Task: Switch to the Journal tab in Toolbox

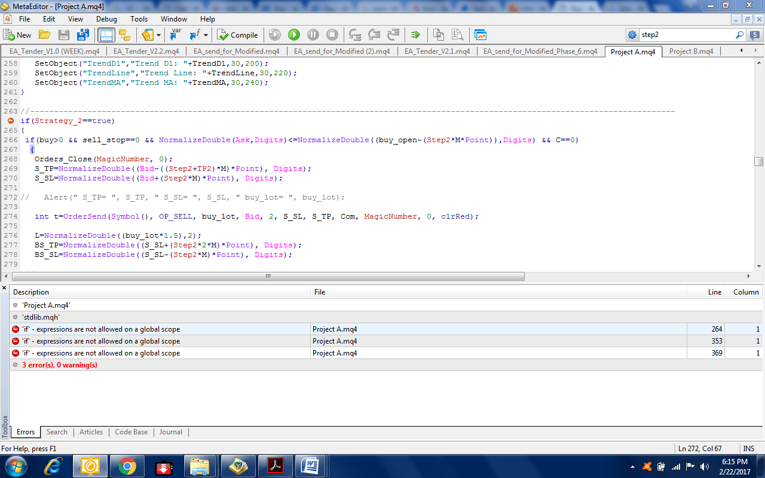Action: point(171,432)
